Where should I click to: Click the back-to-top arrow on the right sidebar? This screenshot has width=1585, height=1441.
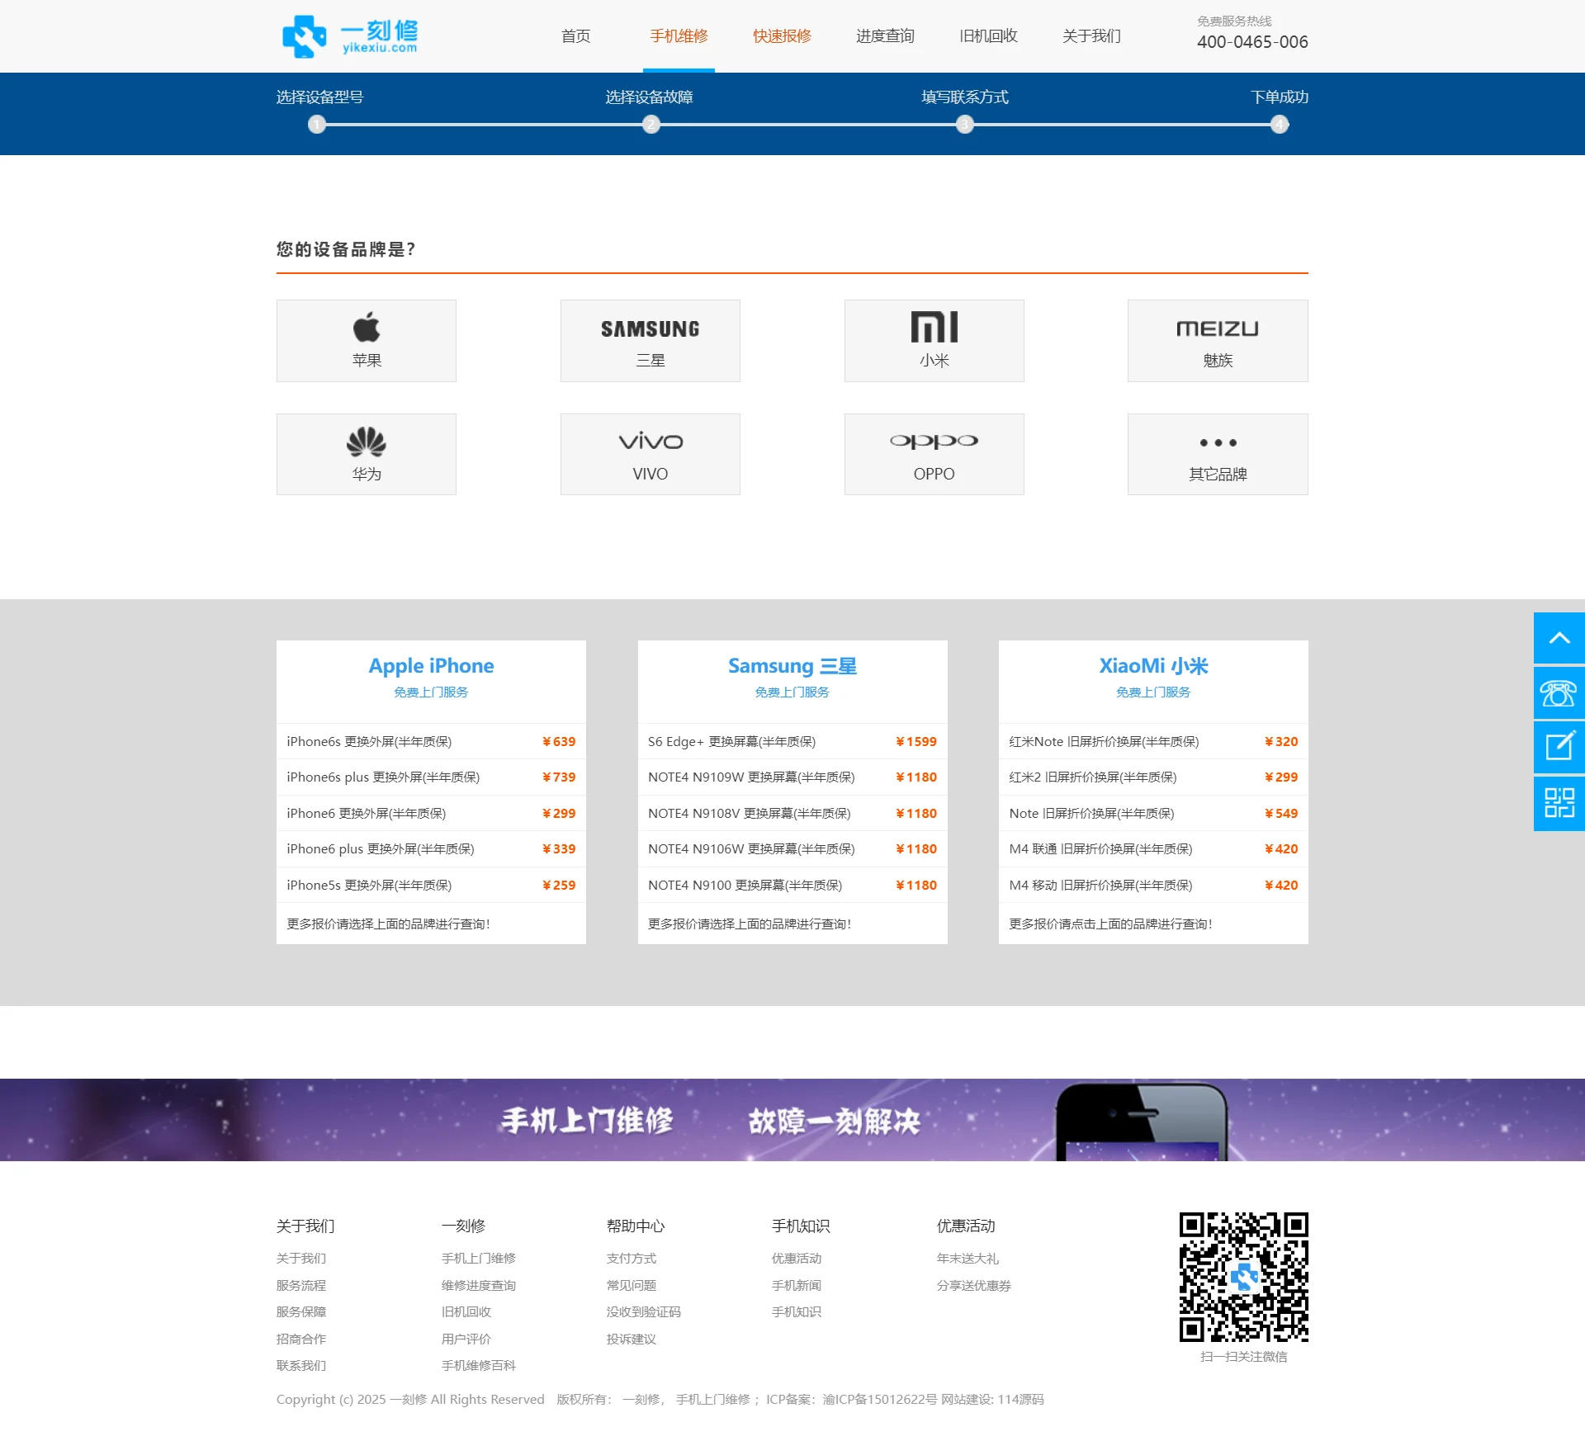pyautogui.click(x=1559, y=637)
